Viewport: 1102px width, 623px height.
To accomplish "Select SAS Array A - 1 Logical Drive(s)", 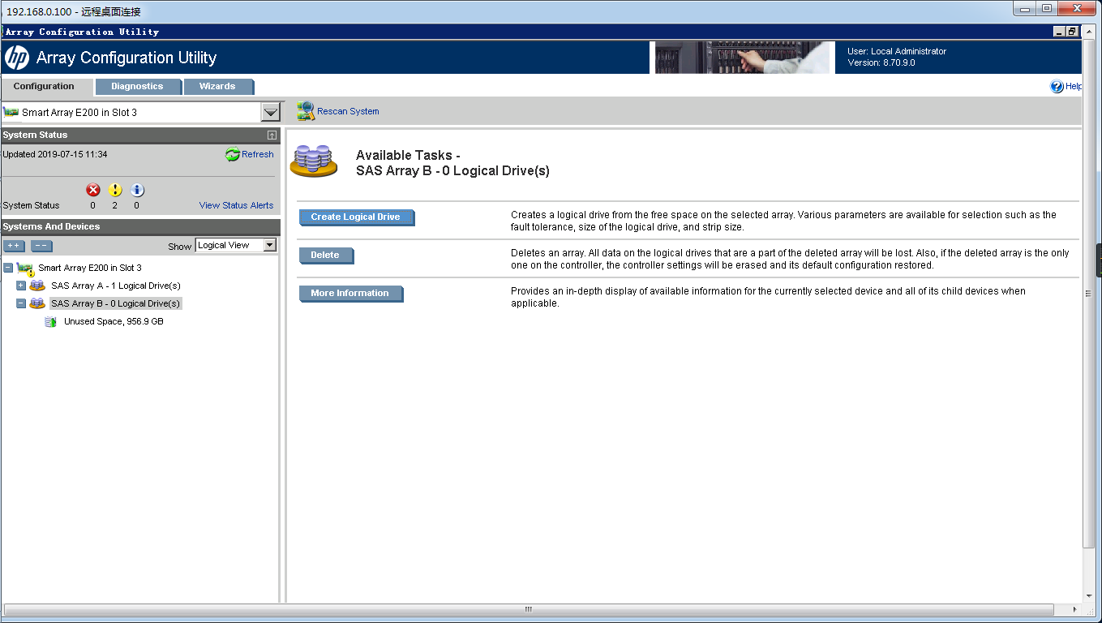I will coord(115,286).
